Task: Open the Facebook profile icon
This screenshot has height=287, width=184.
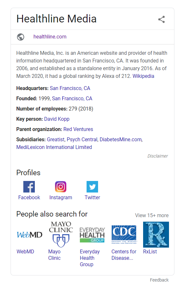Action: 29,187
